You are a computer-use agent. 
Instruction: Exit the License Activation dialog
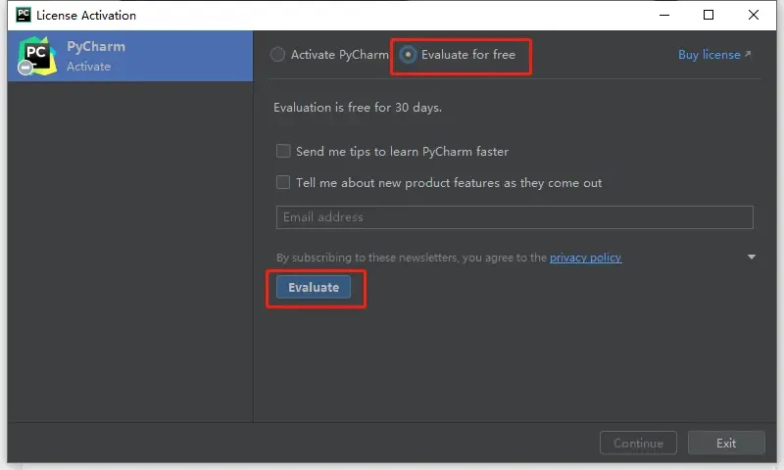726,444
